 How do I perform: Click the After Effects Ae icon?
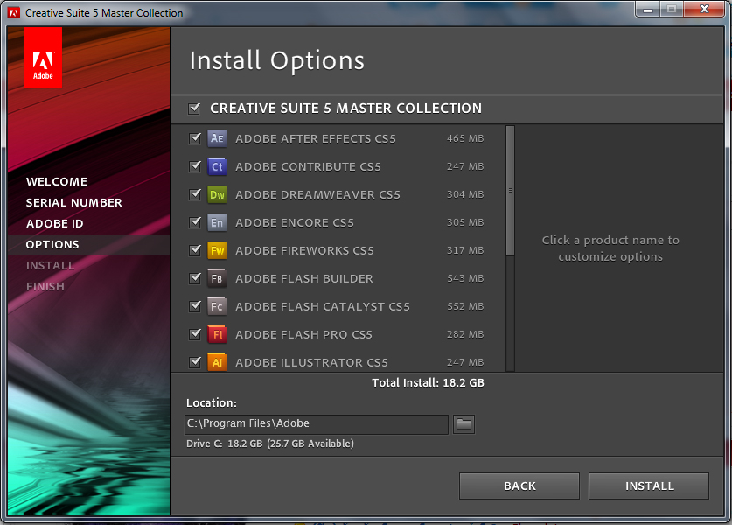tap(217, 138)
